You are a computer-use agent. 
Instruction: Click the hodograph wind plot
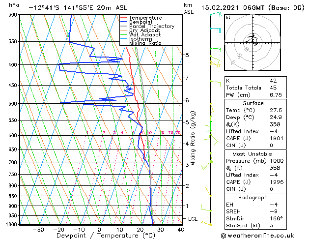click(253, 42)
